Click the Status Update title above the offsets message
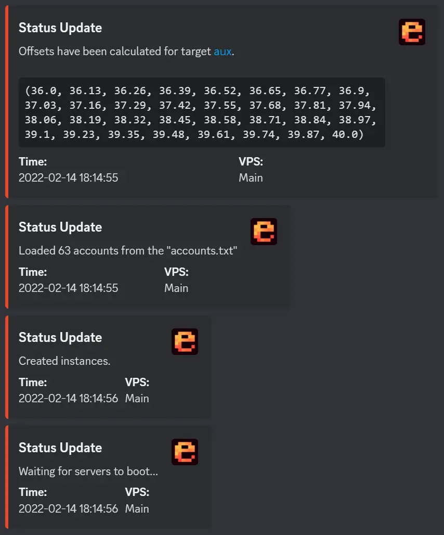444x535 pixels. (x=60, y=28)
